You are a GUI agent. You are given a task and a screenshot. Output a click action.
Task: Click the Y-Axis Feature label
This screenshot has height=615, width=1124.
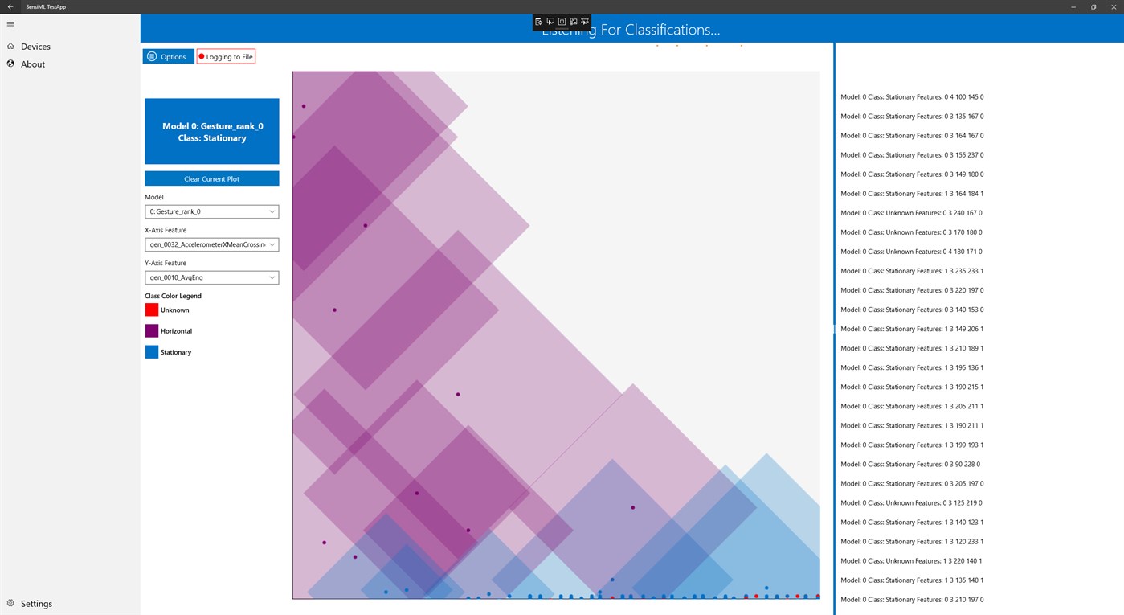(x=166, y=263)
